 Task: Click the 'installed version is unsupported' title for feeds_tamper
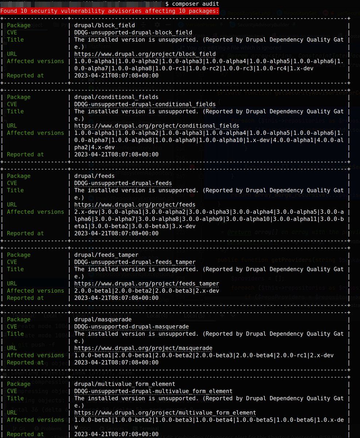tap(209, 269)
